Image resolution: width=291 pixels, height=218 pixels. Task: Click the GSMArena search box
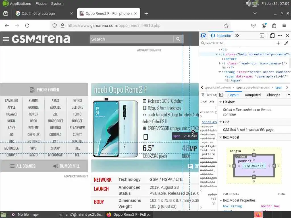(132, 39)
